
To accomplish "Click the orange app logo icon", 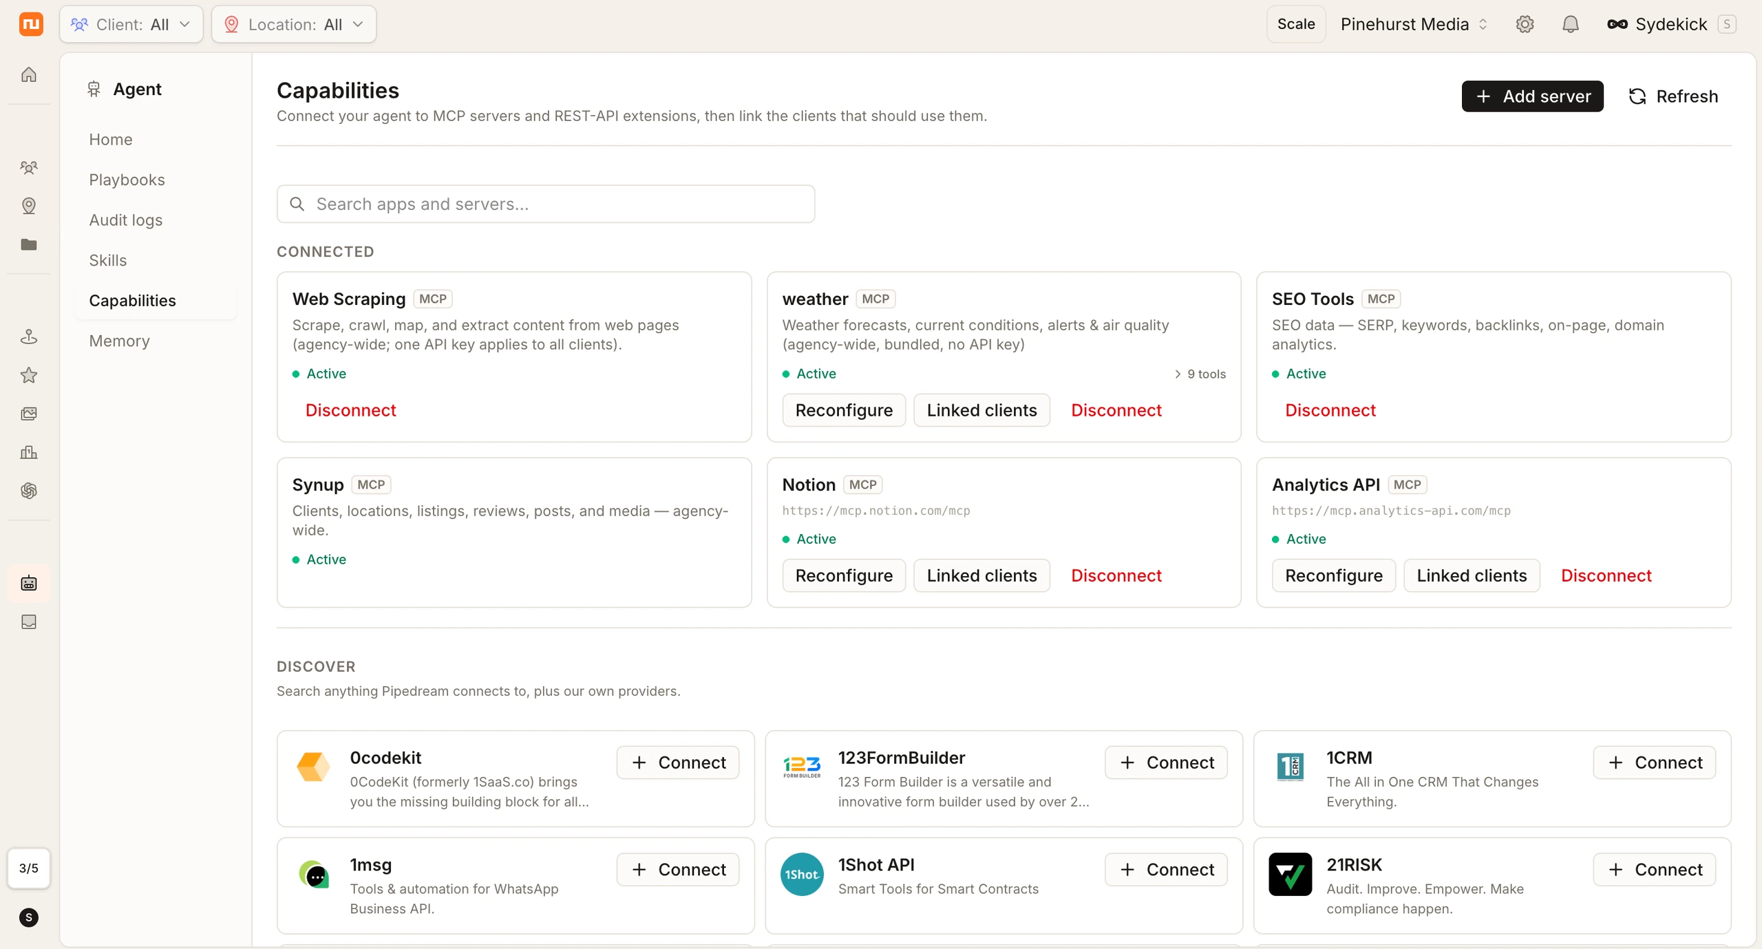I will 30,24.
